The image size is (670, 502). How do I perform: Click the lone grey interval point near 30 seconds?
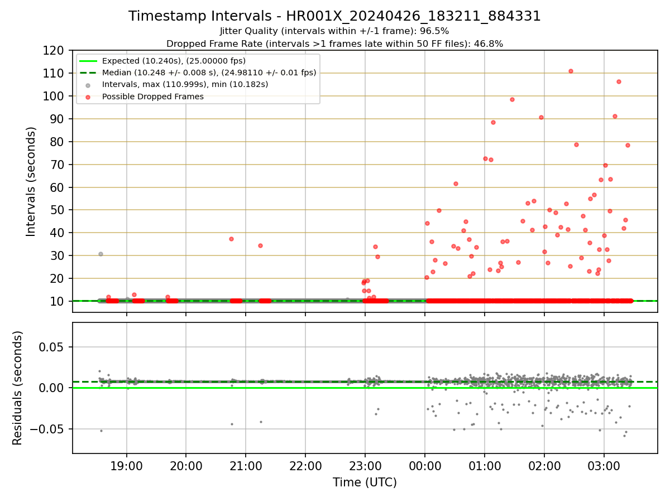[x=100, y=254]
